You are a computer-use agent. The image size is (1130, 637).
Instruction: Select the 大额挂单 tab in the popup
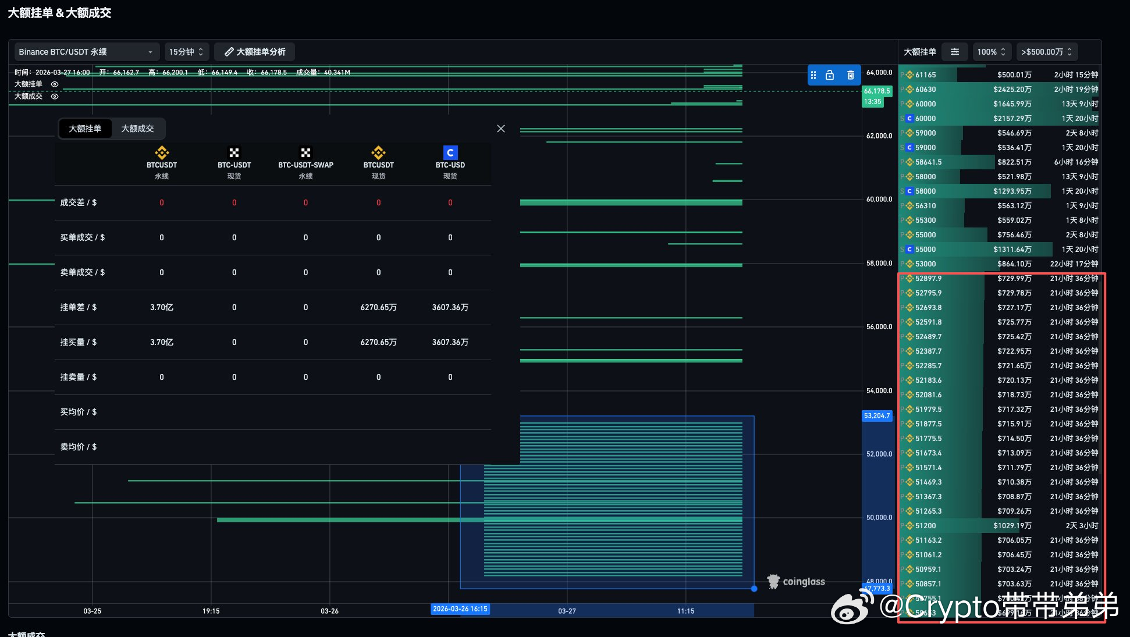coord(85,129)
